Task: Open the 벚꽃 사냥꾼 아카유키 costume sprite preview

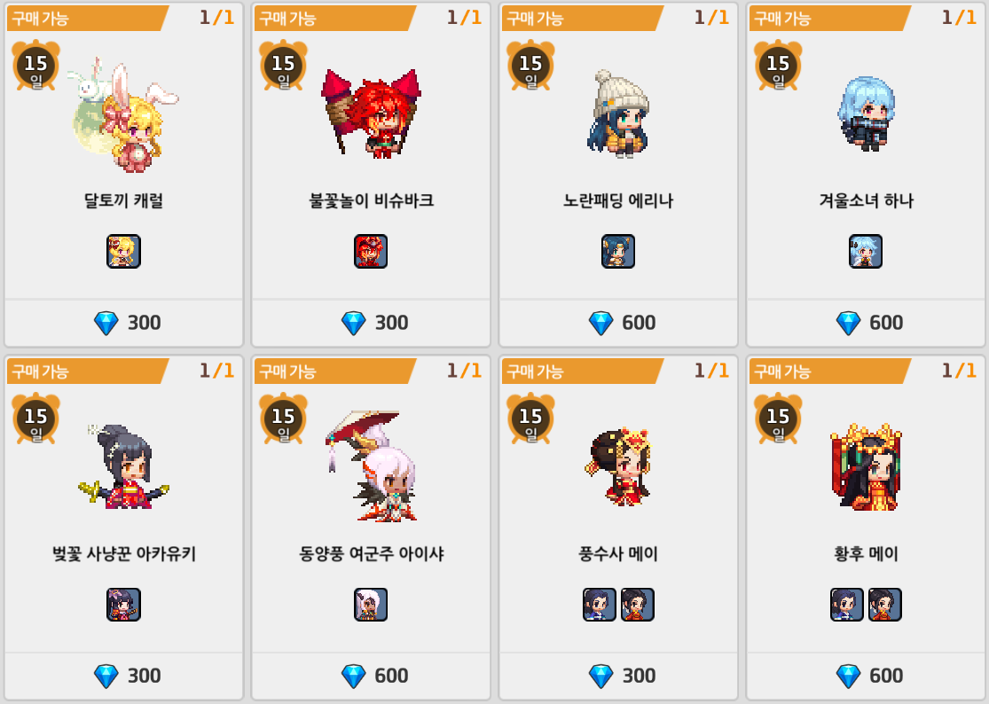Action: click(x=123, y=466)
